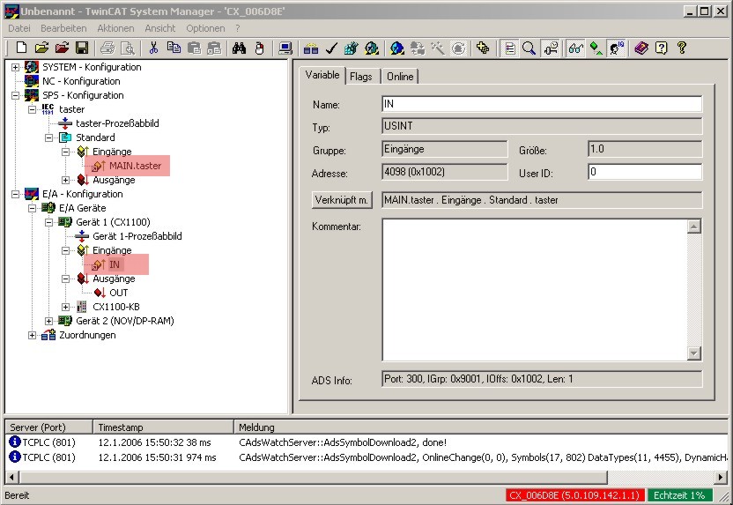Screen dimensions: 733x505
Task: Click the binoculars Find icon
Action: pyautogui.click(x=239, y=48)
